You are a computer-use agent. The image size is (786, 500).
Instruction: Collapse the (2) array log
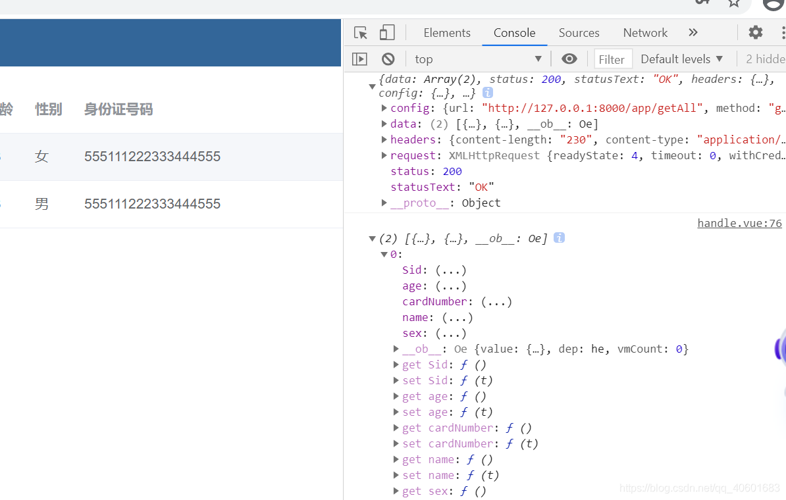click(372, 238)
